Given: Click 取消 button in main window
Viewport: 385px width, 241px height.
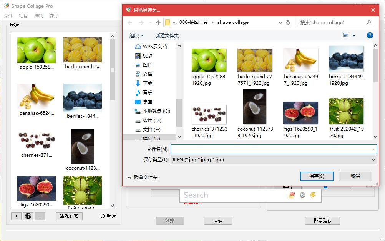Looking at the screenshot, I should tap(218, 221).
